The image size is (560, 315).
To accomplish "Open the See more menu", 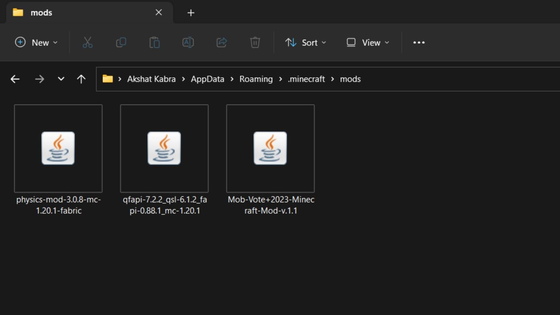I will coord(419,42).
